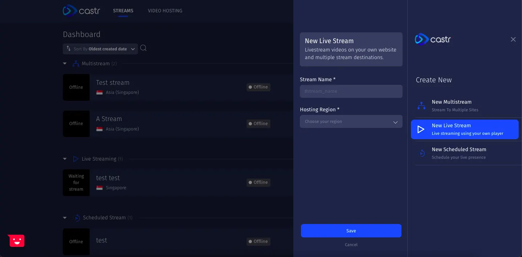Close the Create New panel
This screenshot has width=522, height=257.
click(513, 39)
